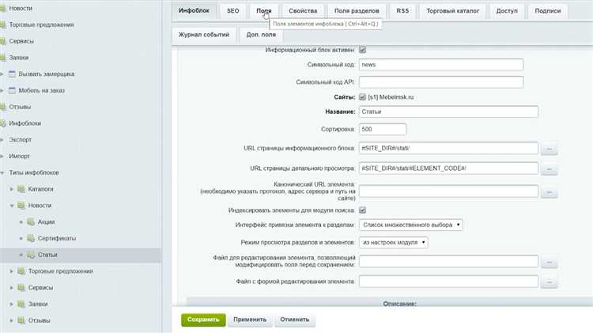Click the Применить button
The height and width of the screenshot is (333, 593).
pyautogui.click(x=250, y=320)
